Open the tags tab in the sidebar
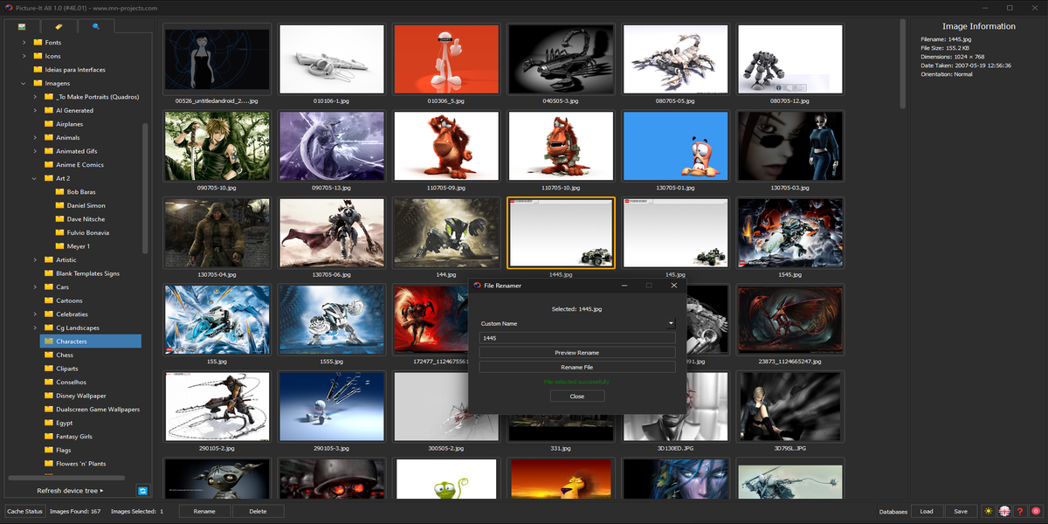This screenshot has width=1048, height=524. coord(59,26)
